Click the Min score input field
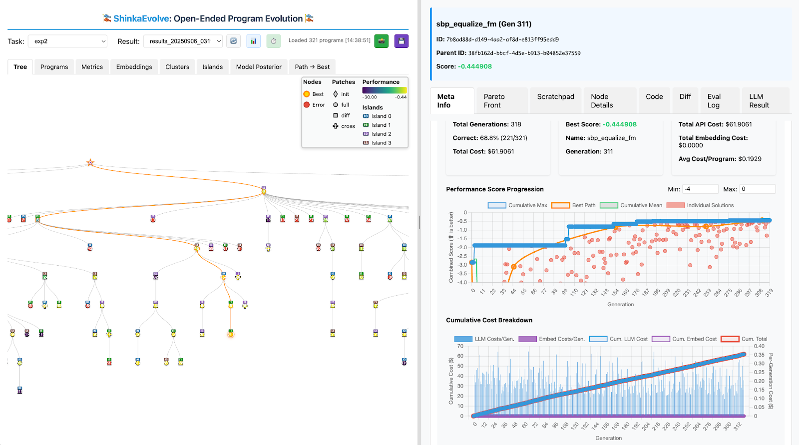Screen dimensions: 799x445 click(x=700, y=189)
